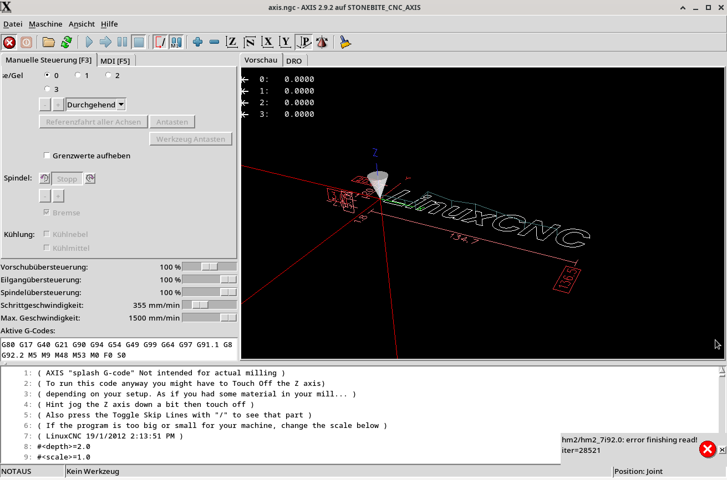Viewport: 727px width, 480px height.
Task: Step through next program line
Action: point(105,42)
